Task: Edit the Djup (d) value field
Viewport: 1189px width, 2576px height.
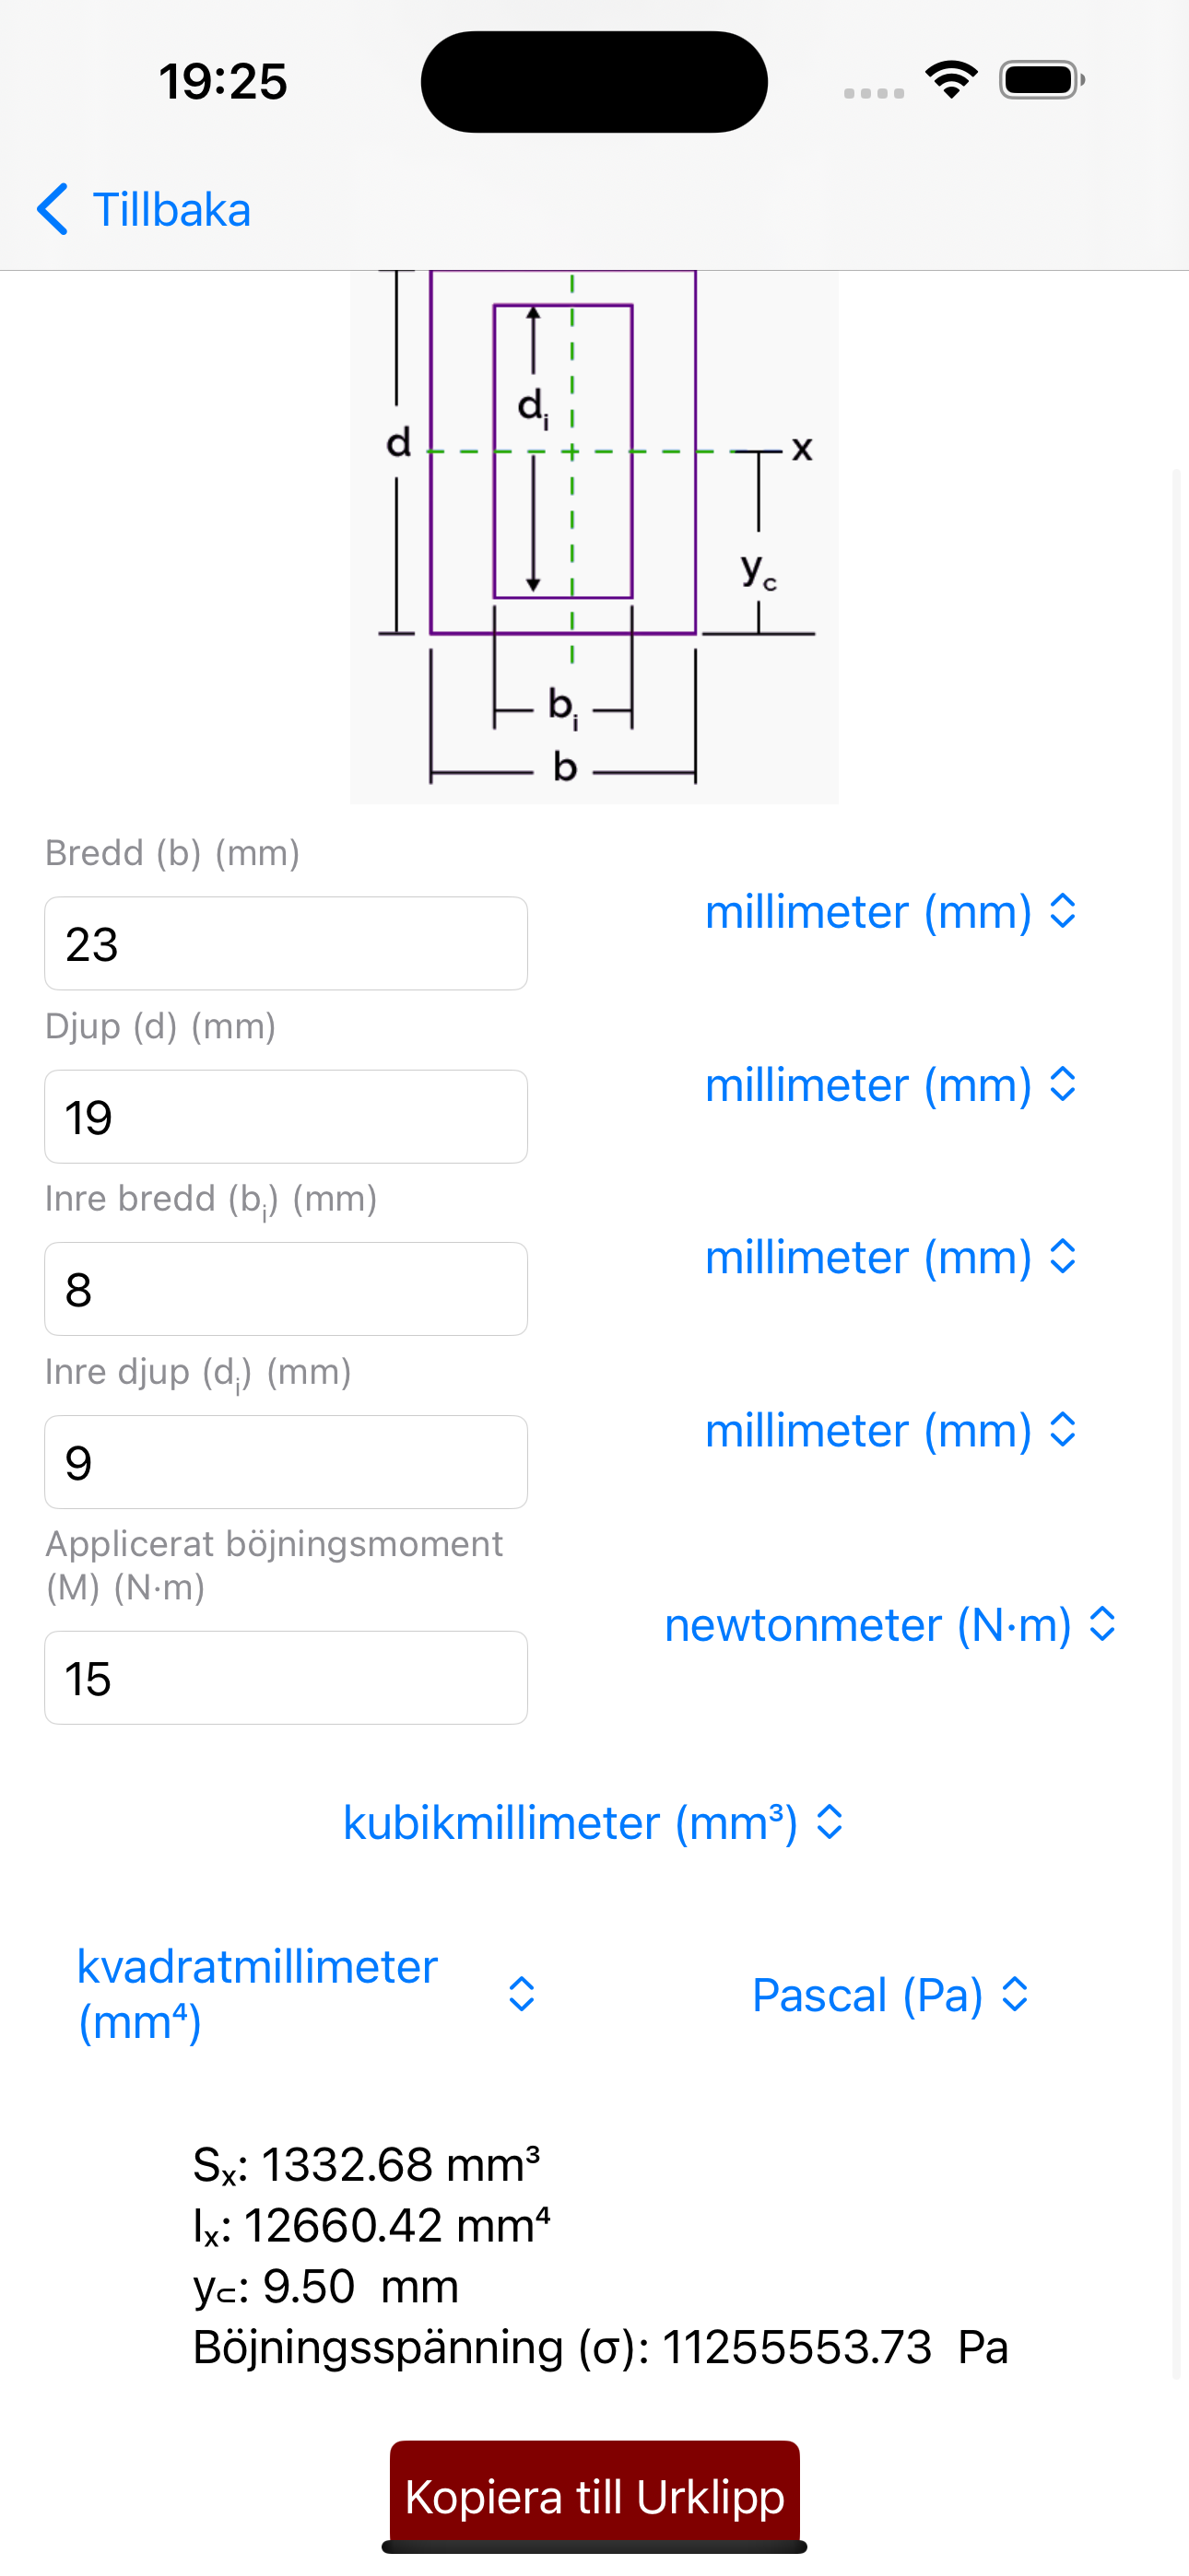Action: pyautogui.click(x=287, y=1116)
